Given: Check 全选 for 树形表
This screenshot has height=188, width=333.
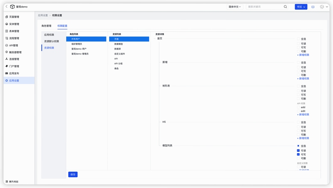Looking at the screenshot, I should click(298, 86).
